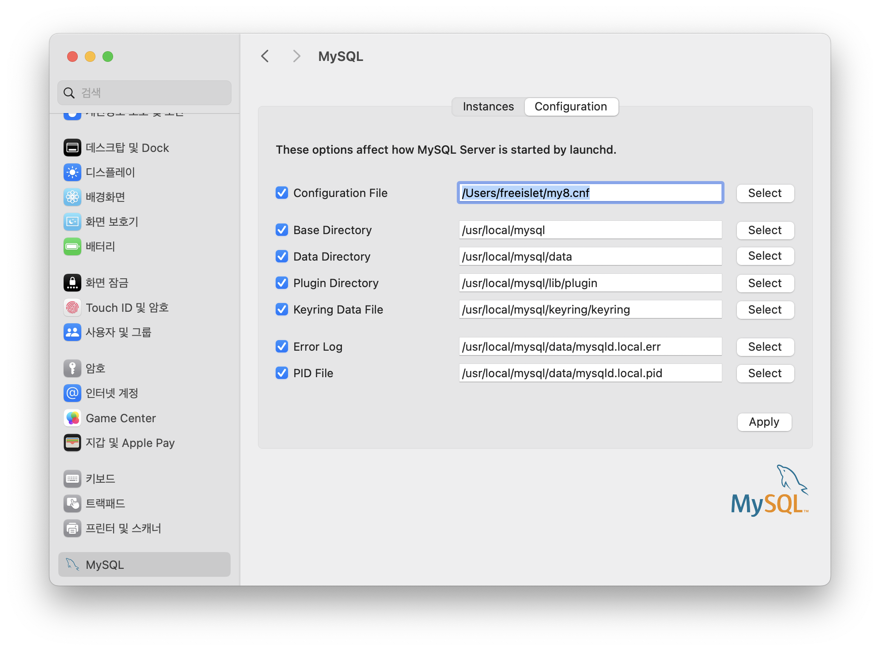Viewport: 880px width, 651px height.
Task: Open the 트랙패드 trackpad icon
Action: [72, 503]
